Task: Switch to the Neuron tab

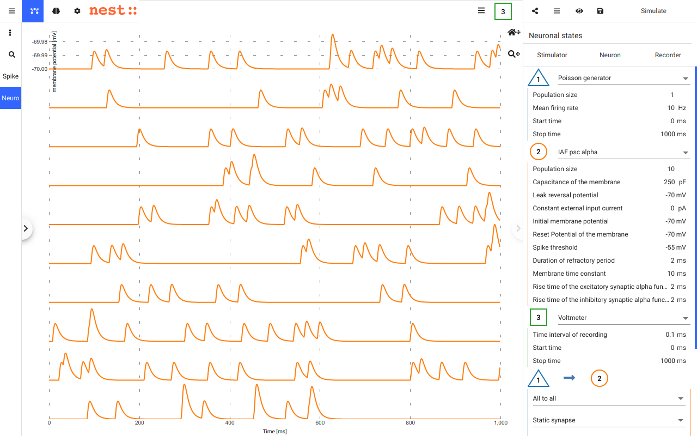Action: click(x=610, y=55)
